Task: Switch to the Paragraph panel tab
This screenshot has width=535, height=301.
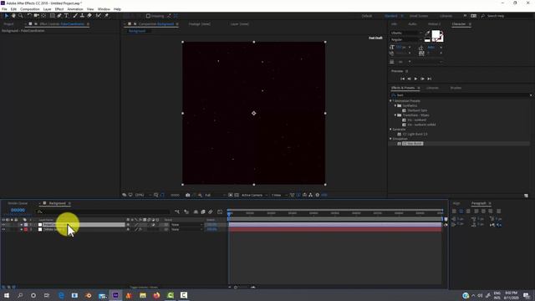Action: tap(479, 203)
